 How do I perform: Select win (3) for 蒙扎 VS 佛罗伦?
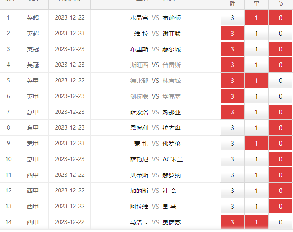(232, 144)
